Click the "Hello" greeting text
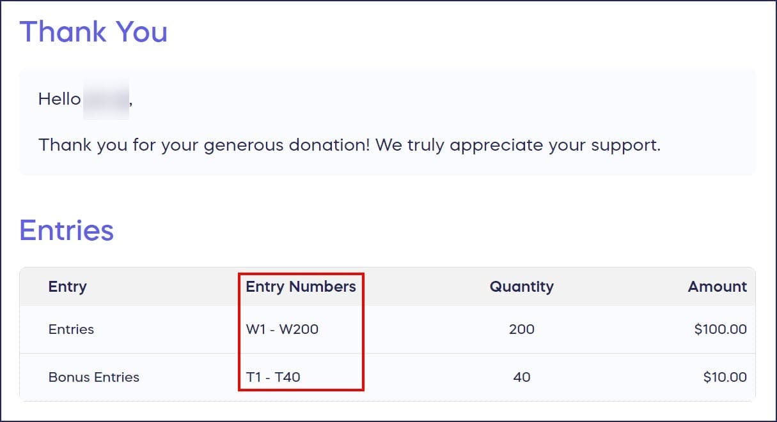The width and height of the screenshot is (777, 422). (x=59, y=99)
